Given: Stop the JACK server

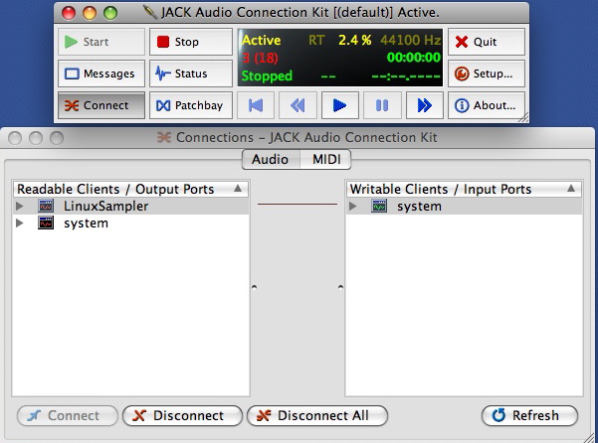Looking at the screenshot, I should pyautogui.click(x=191, y=42).
